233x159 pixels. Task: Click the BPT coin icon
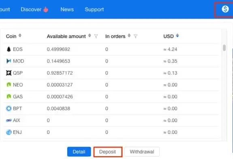click(9, 109)
